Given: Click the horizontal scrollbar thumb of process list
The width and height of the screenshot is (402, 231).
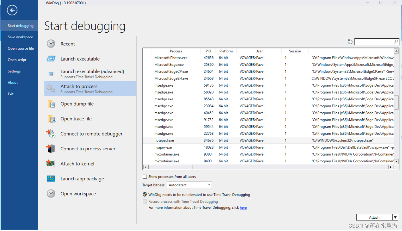Looking at the screenshot, I should point(170,167).
